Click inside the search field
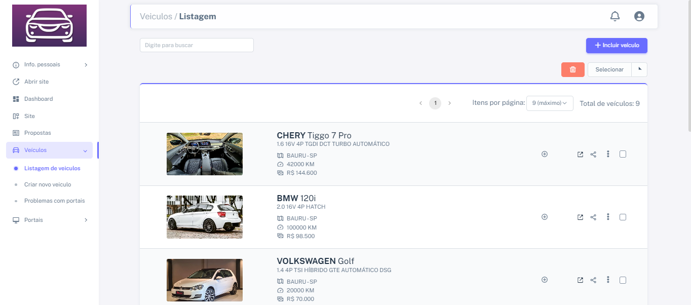The image size is (691, 305). (x=196, y=45)
